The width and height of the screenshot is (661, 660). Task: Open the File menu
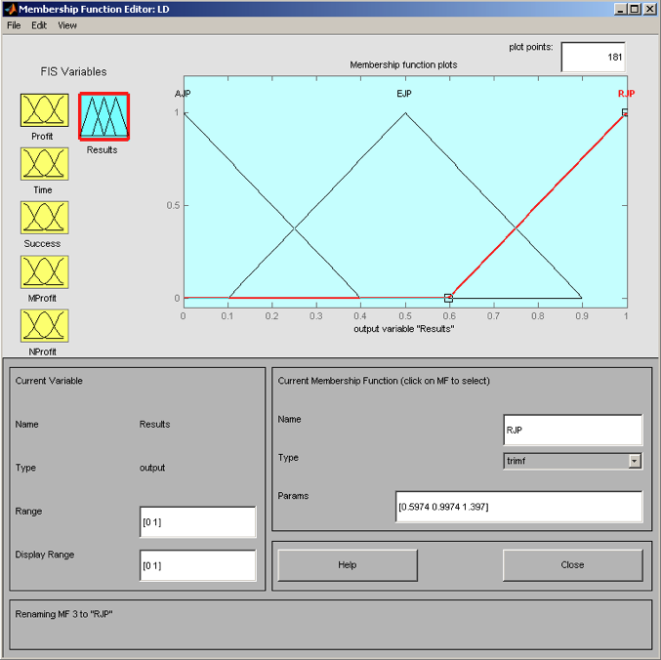pyautogui.click(x=14, y=25)
